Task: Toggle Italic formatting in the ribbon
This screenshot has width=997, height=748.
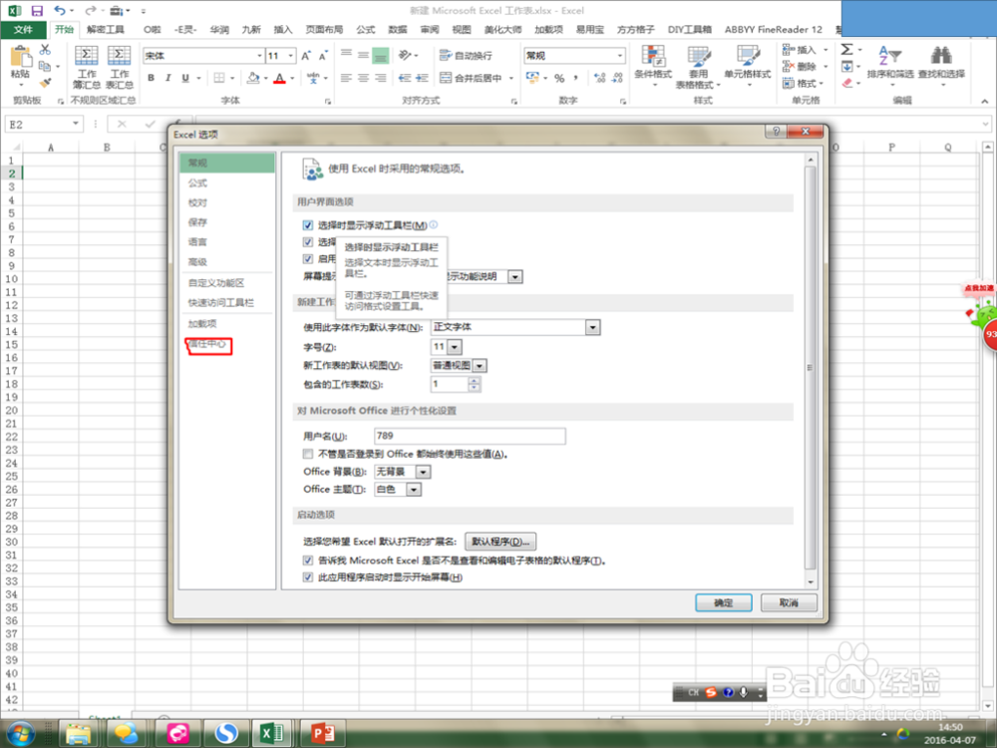Action: (167, 78)
